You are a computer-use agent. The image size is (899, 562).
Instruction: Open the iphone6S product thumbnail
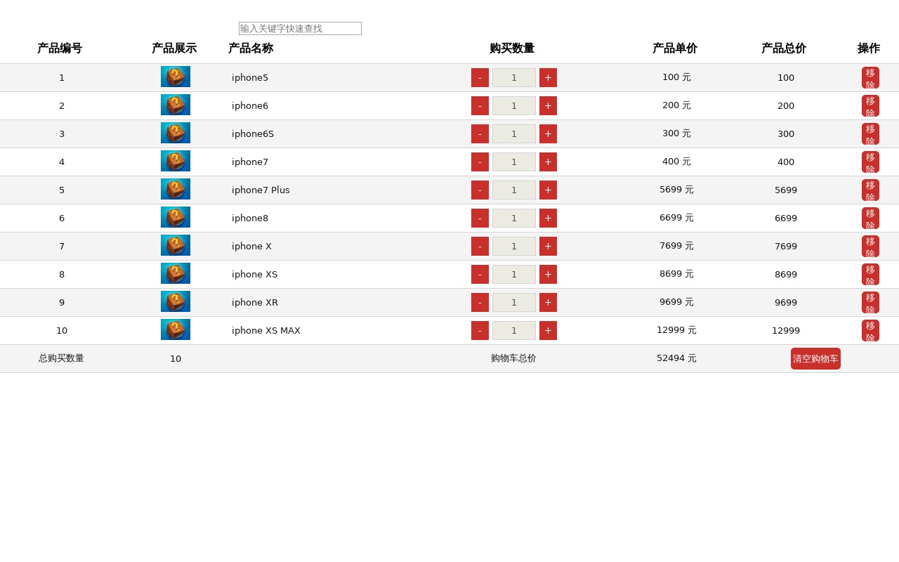176,133
